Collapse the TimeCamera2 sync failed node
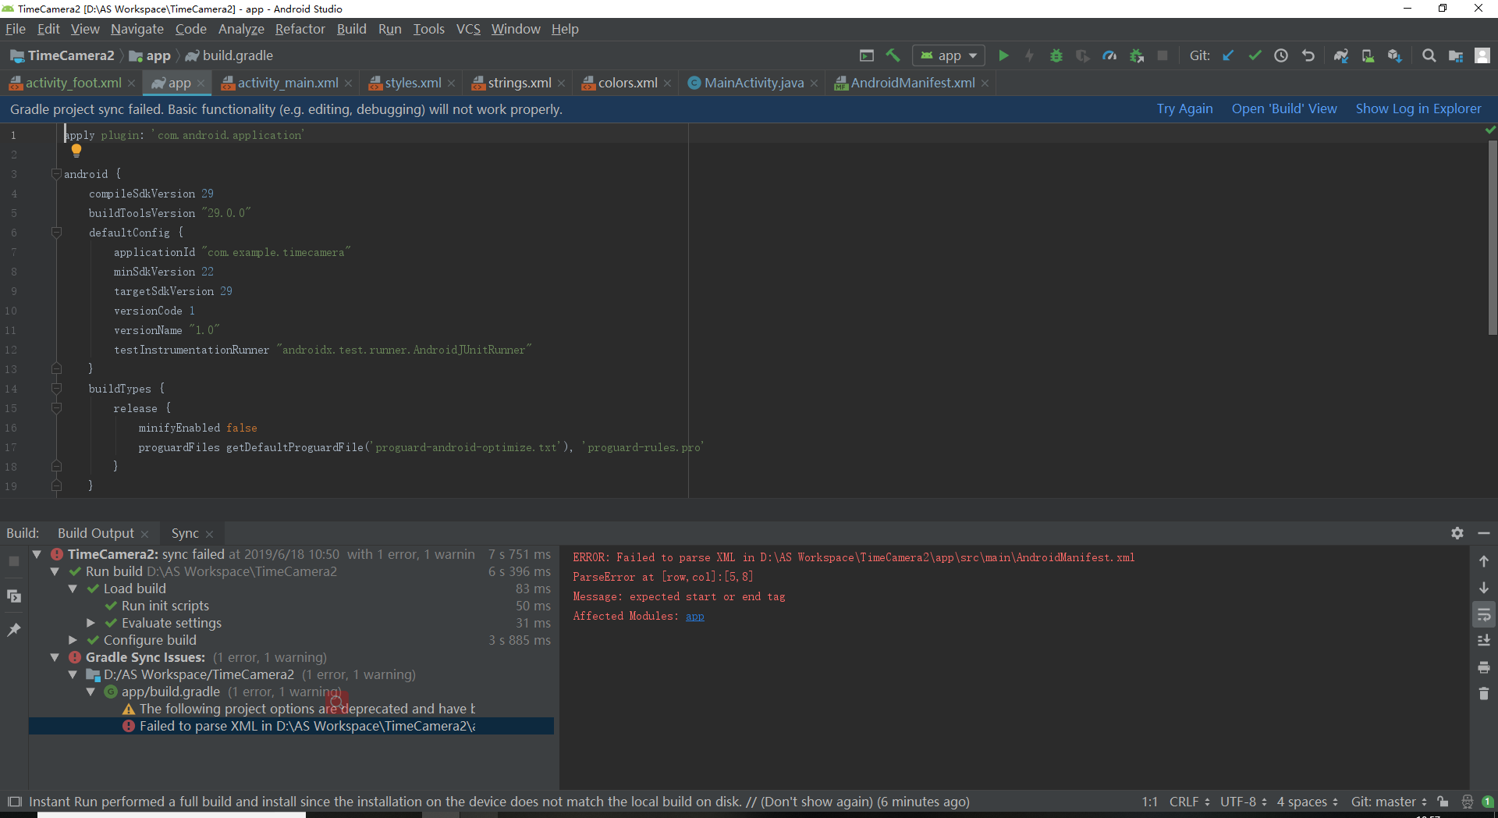This screenshot has width=1498, height=818. pyautogui.click(x=37, y=554)
